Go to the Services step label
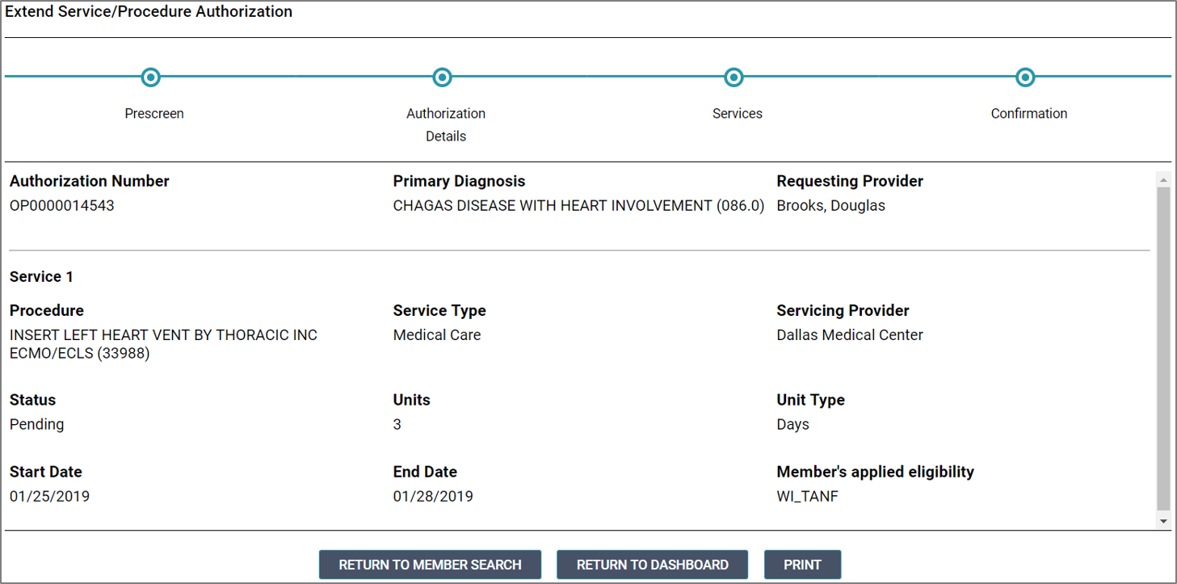This screenshot has height=584, width=1177. [737, 114]
